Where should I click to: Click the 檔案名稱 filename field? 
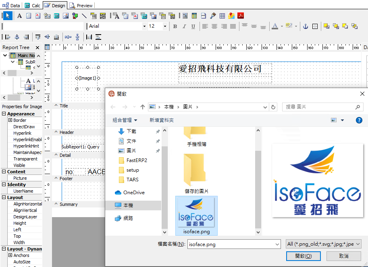pyautogui.click(x=234, y=244)
